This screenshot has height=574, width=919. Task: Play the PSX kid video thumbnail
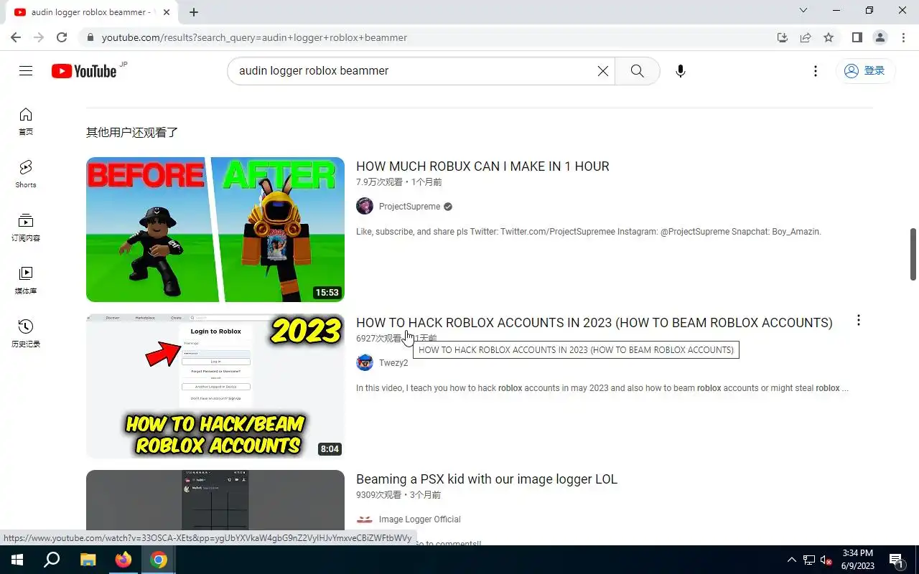(215, 507)
